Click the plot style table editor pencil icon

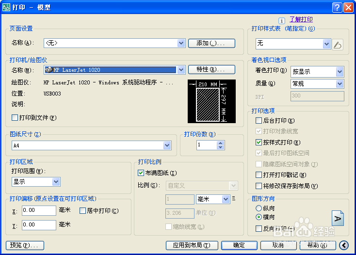(x=338, y=44)
